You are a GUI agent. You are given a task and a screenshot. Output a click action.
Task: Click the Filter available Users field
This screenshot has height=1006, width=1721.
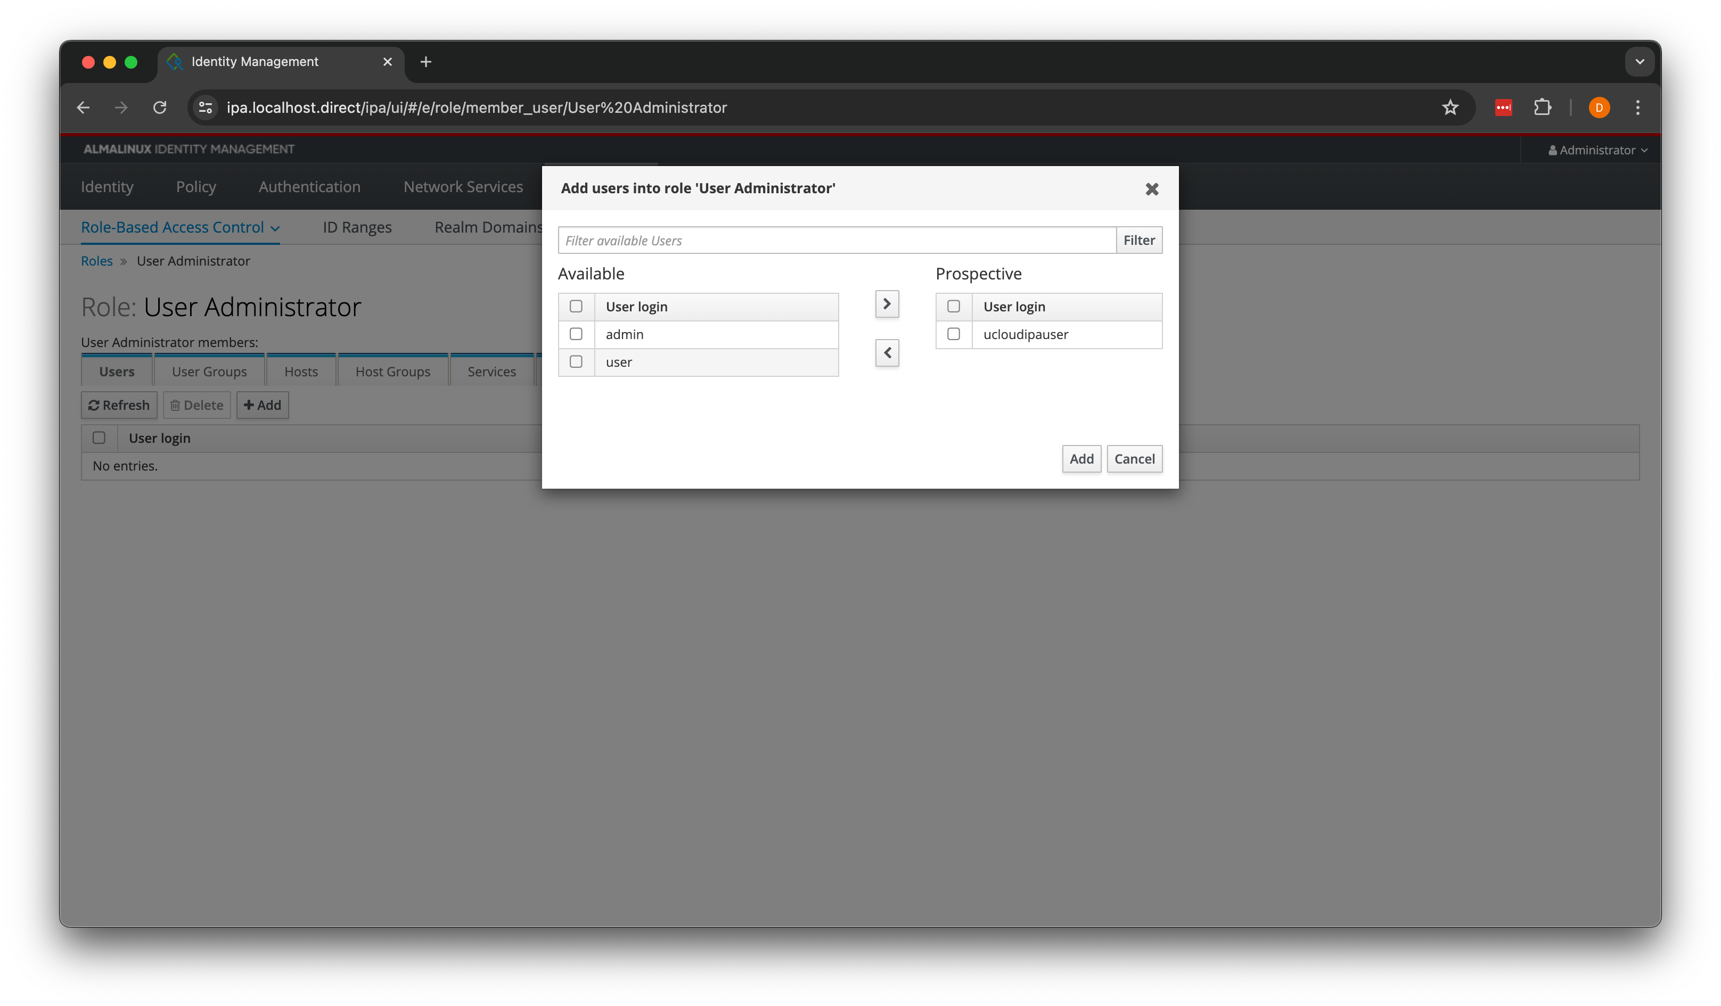pyautogui.click(x=837, y=240)
